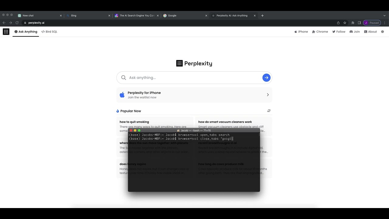Click the Join Discord link
Screen dimensions: 389x219
point(355,32)
